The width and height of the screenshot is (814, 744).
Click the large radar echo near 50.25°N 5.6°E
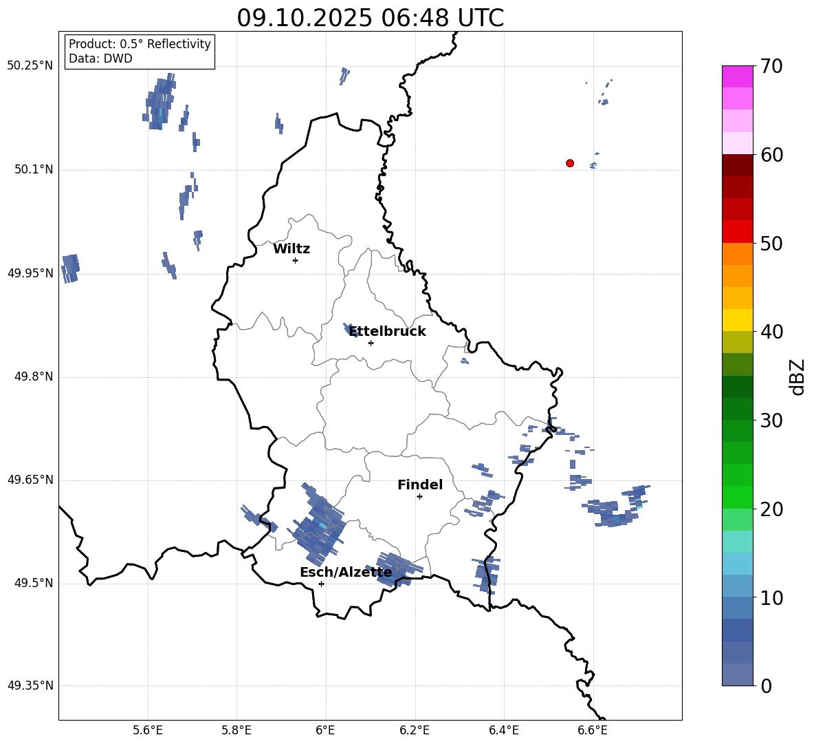click(159, 101)
